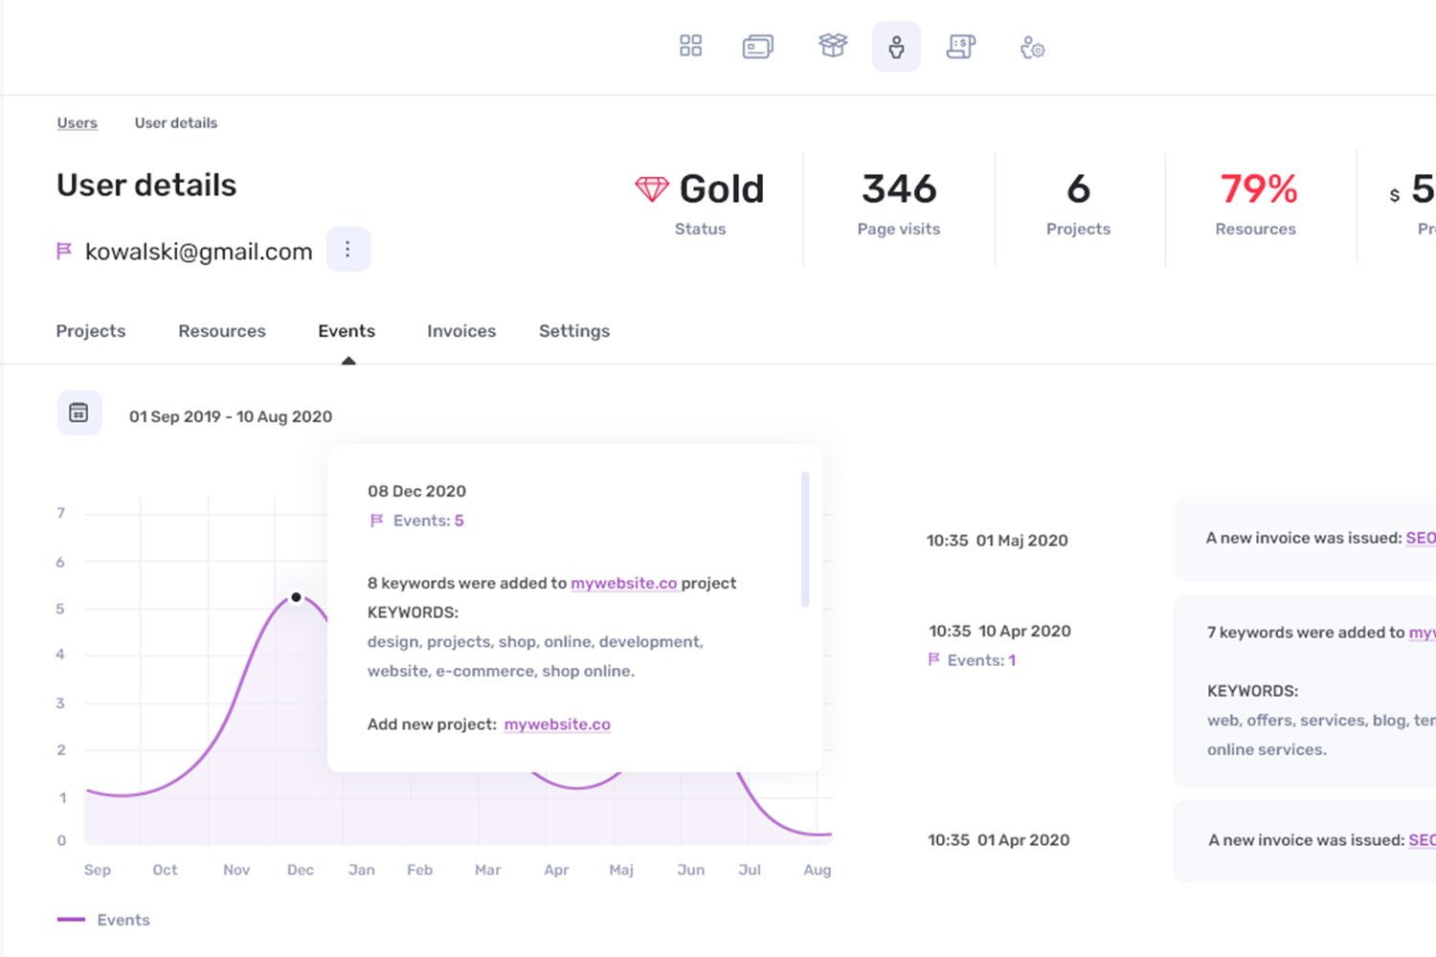Open the package box icon in top navigation
The image size is (1436, 957).
click(832, 46)
